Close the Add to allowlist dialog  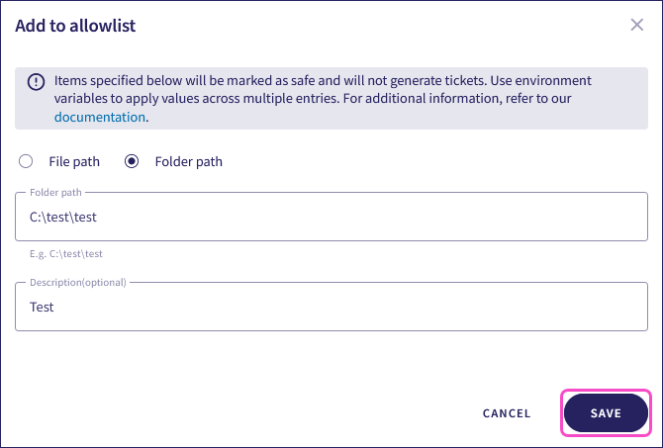click(x=637, y=25)
